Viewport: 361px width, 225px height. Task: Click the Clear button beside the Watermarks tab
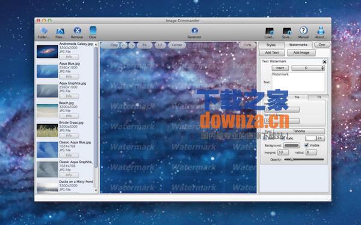(x=322, y=45)
